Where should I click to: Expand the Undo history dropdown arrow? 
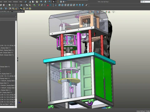click(x=52, y=2)
